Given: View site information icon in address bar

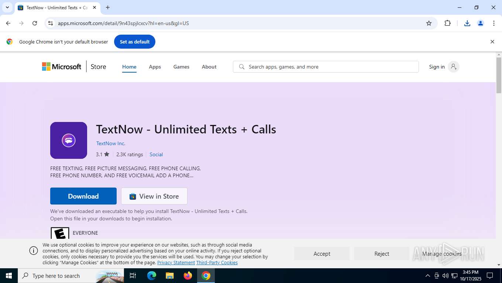Looking at the screenshot, I should pos(51,23).
